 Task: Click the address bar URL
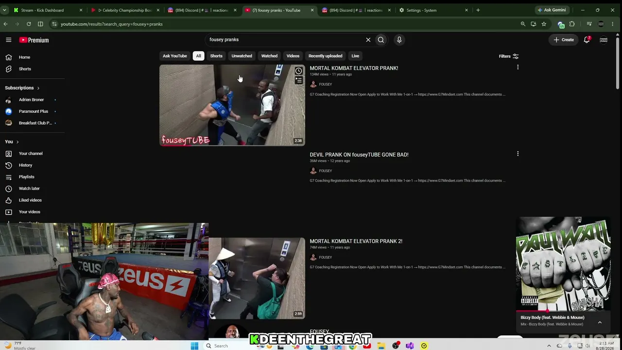(112, 24)
